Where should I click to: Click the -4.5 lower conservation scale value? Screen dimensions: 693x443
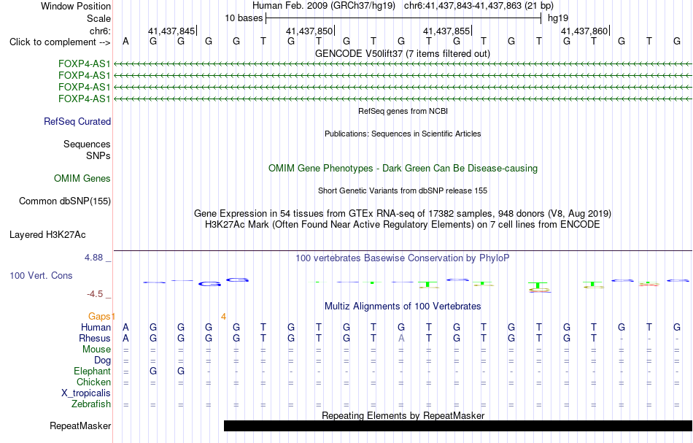[95, 294]
